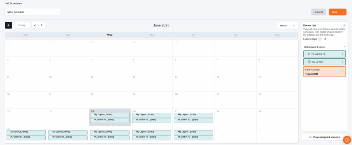Open My Layout event on June 27
The image size is (352, 145).
194,115
